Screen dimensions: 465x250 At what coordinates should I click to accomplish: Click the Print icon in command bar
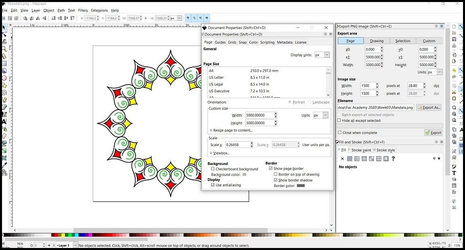[x=454, y=46]
